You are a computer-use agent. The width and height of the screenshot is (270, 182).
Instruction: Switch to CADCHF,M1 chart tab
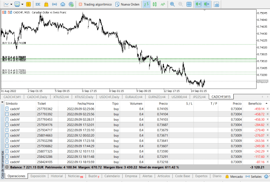(x=12, y=97)
